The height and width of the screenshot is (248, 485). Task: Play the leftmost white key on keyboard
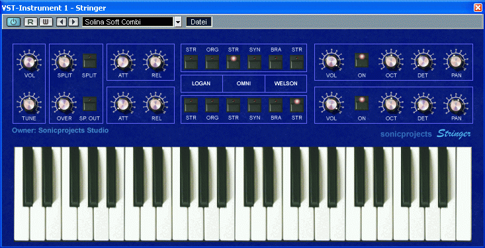pyautogui.click(x=22, y=224)
